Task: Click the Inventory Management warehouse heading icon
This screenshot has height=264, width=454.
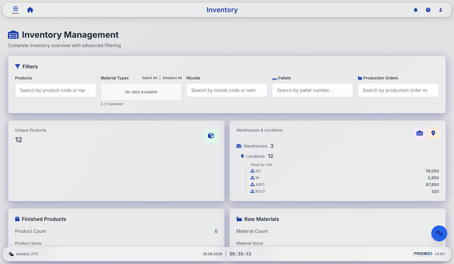Action: pyautogui.click(x=13, y=35)
